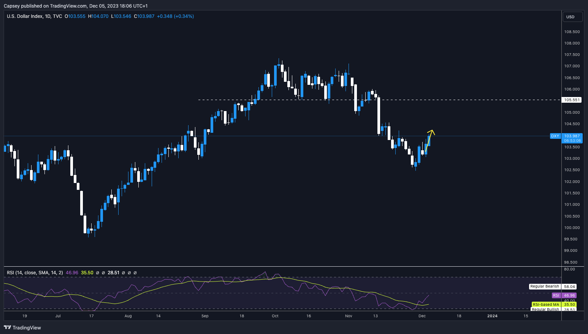Open the USD currency selector
The width and height of the screenshot is (588, 334).
[572, 17]
